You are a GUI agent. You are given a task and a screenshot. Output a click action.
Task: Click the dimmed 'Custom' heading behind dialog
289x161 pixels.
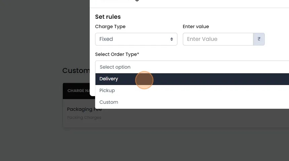click(76, 71)
